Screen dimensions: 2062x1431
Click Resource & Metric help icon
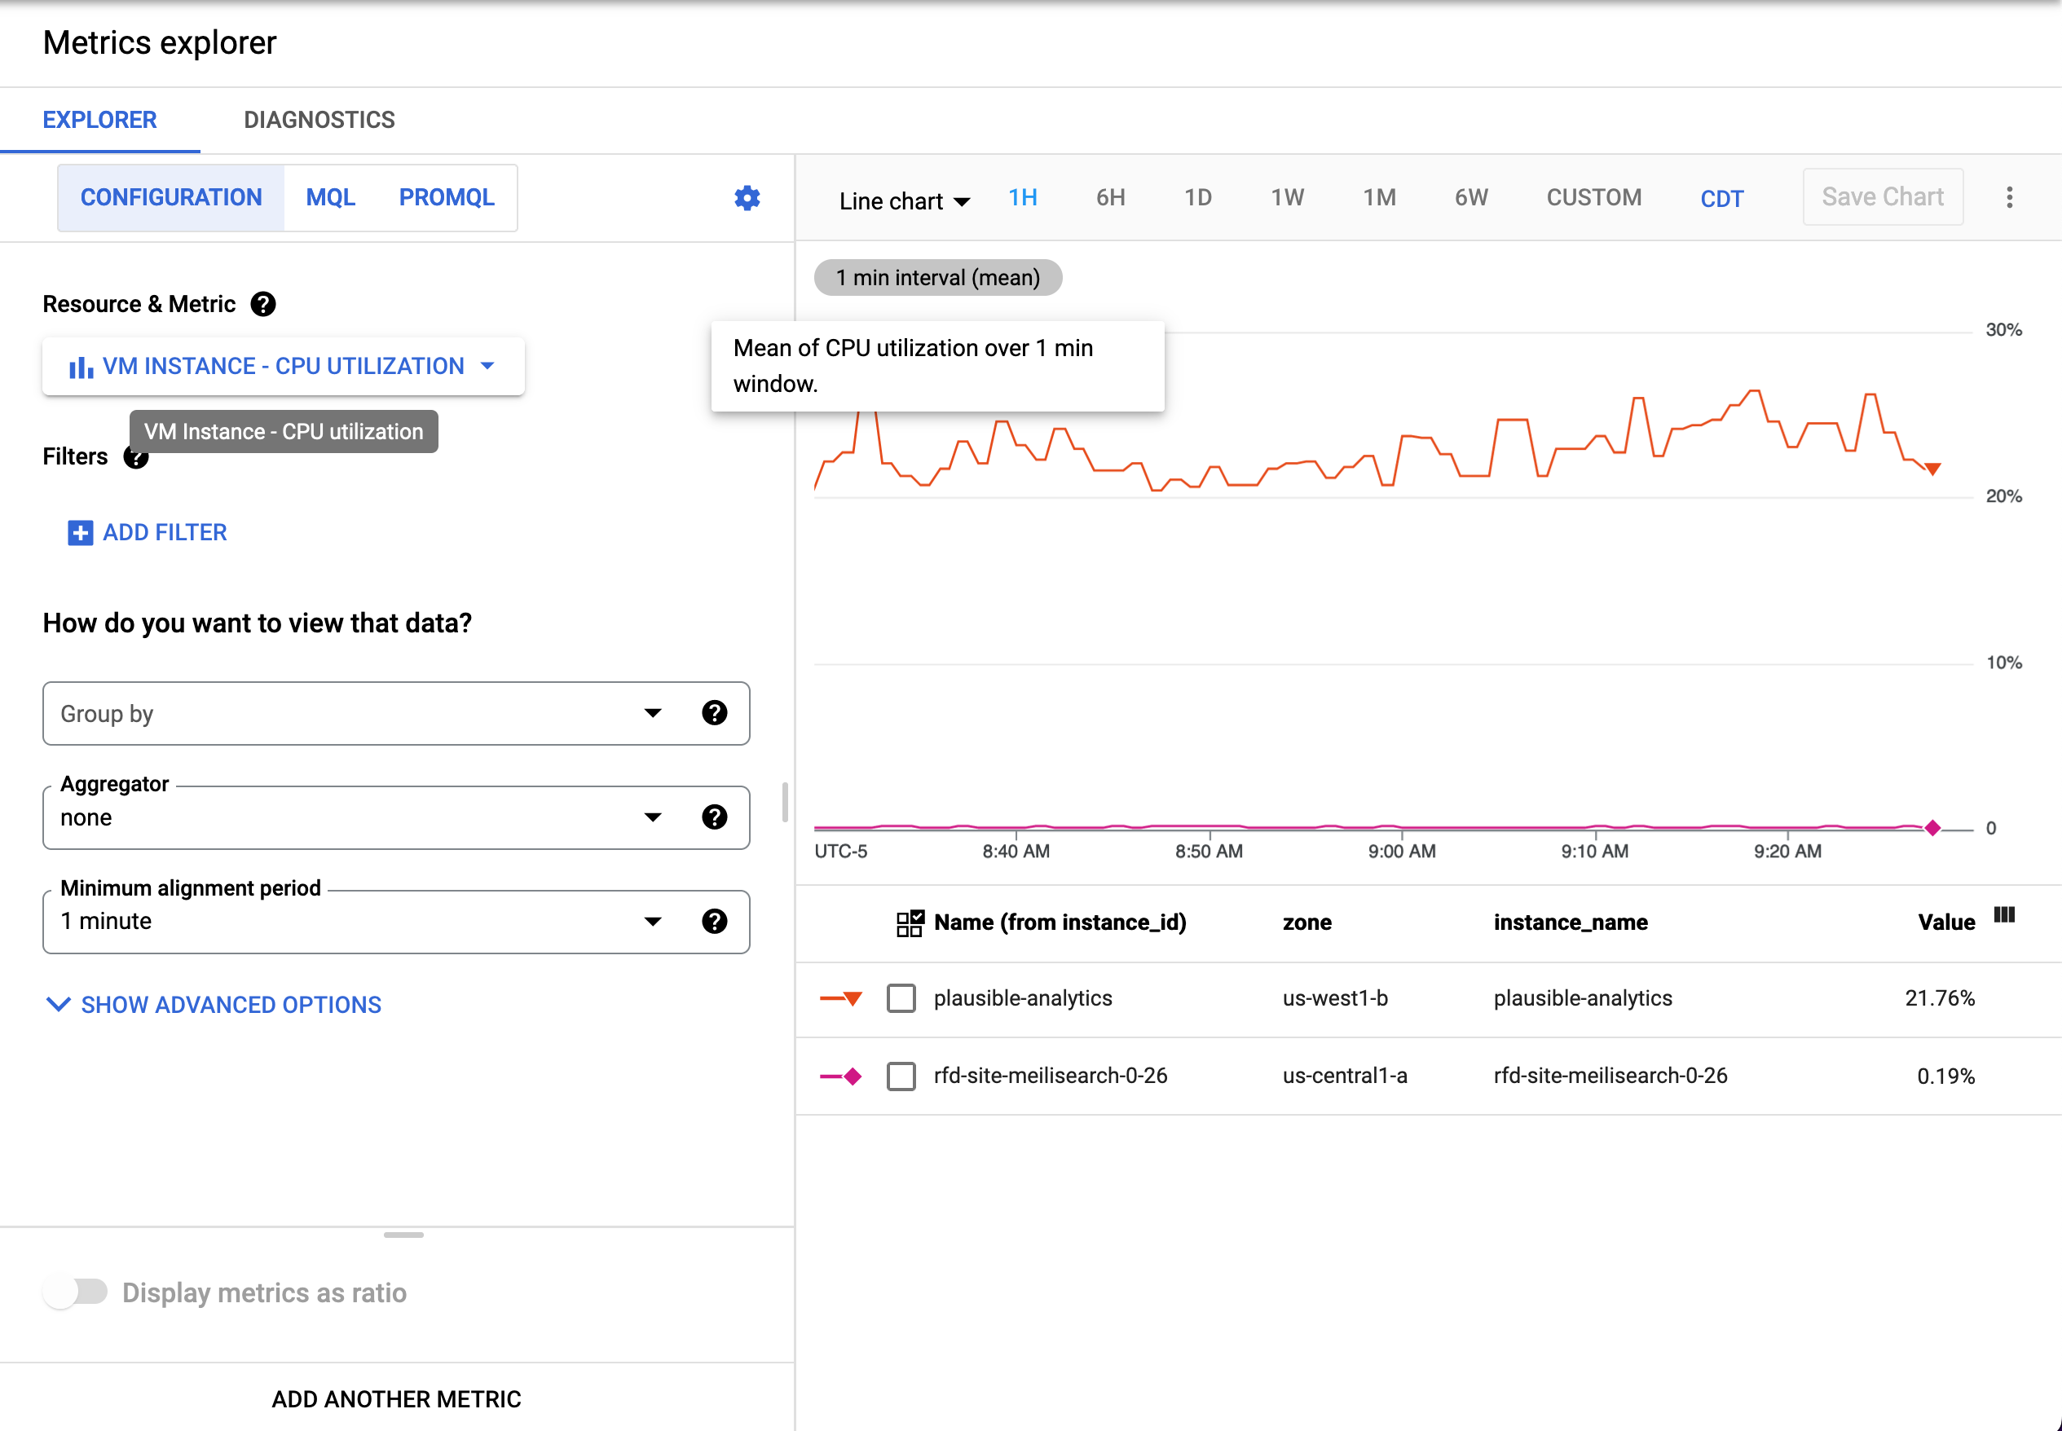(262, 305)
